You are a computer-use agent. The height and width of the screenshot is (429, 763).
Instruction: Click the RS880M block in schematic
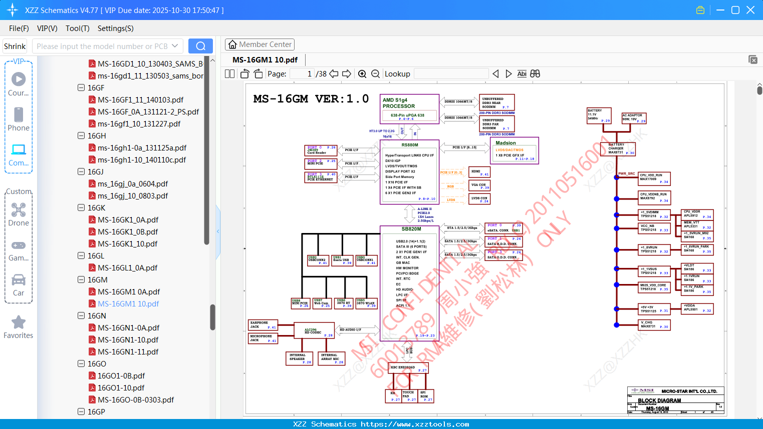(x=410, y=171)
